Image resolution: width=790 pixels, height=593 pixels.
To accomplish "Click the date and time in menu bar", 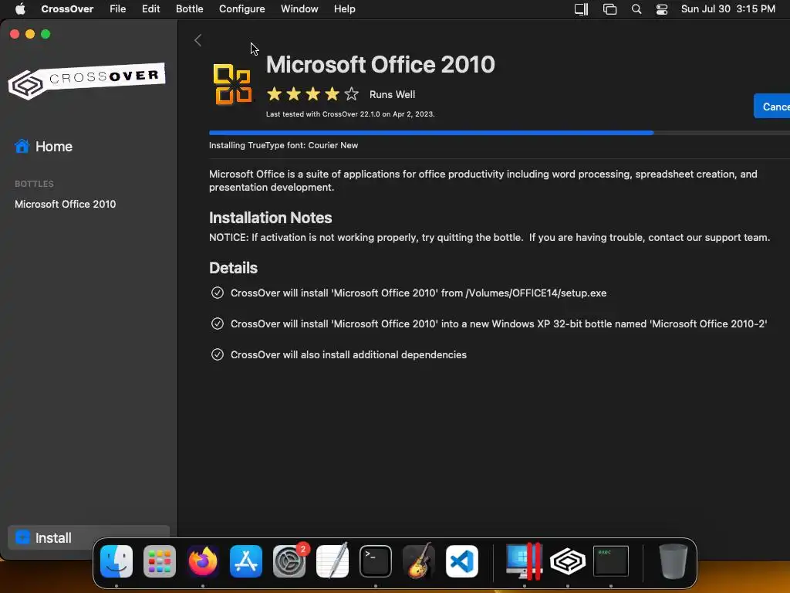I will point(728,9).
